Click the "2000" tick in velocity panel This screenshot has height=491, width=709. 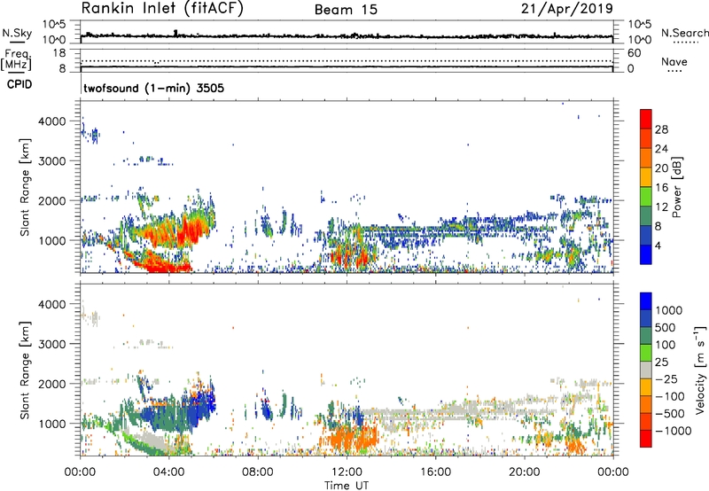tap(53, 384)
